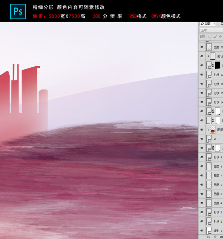The image size is (223, 239).
Task: Click the lock transparent pixels icon
Action: coord(210,37)
